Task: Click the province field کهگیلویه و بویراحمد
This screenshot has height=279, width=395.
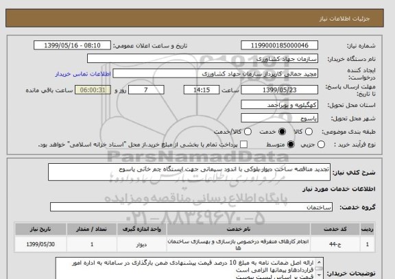Action: tap(279, 104)
